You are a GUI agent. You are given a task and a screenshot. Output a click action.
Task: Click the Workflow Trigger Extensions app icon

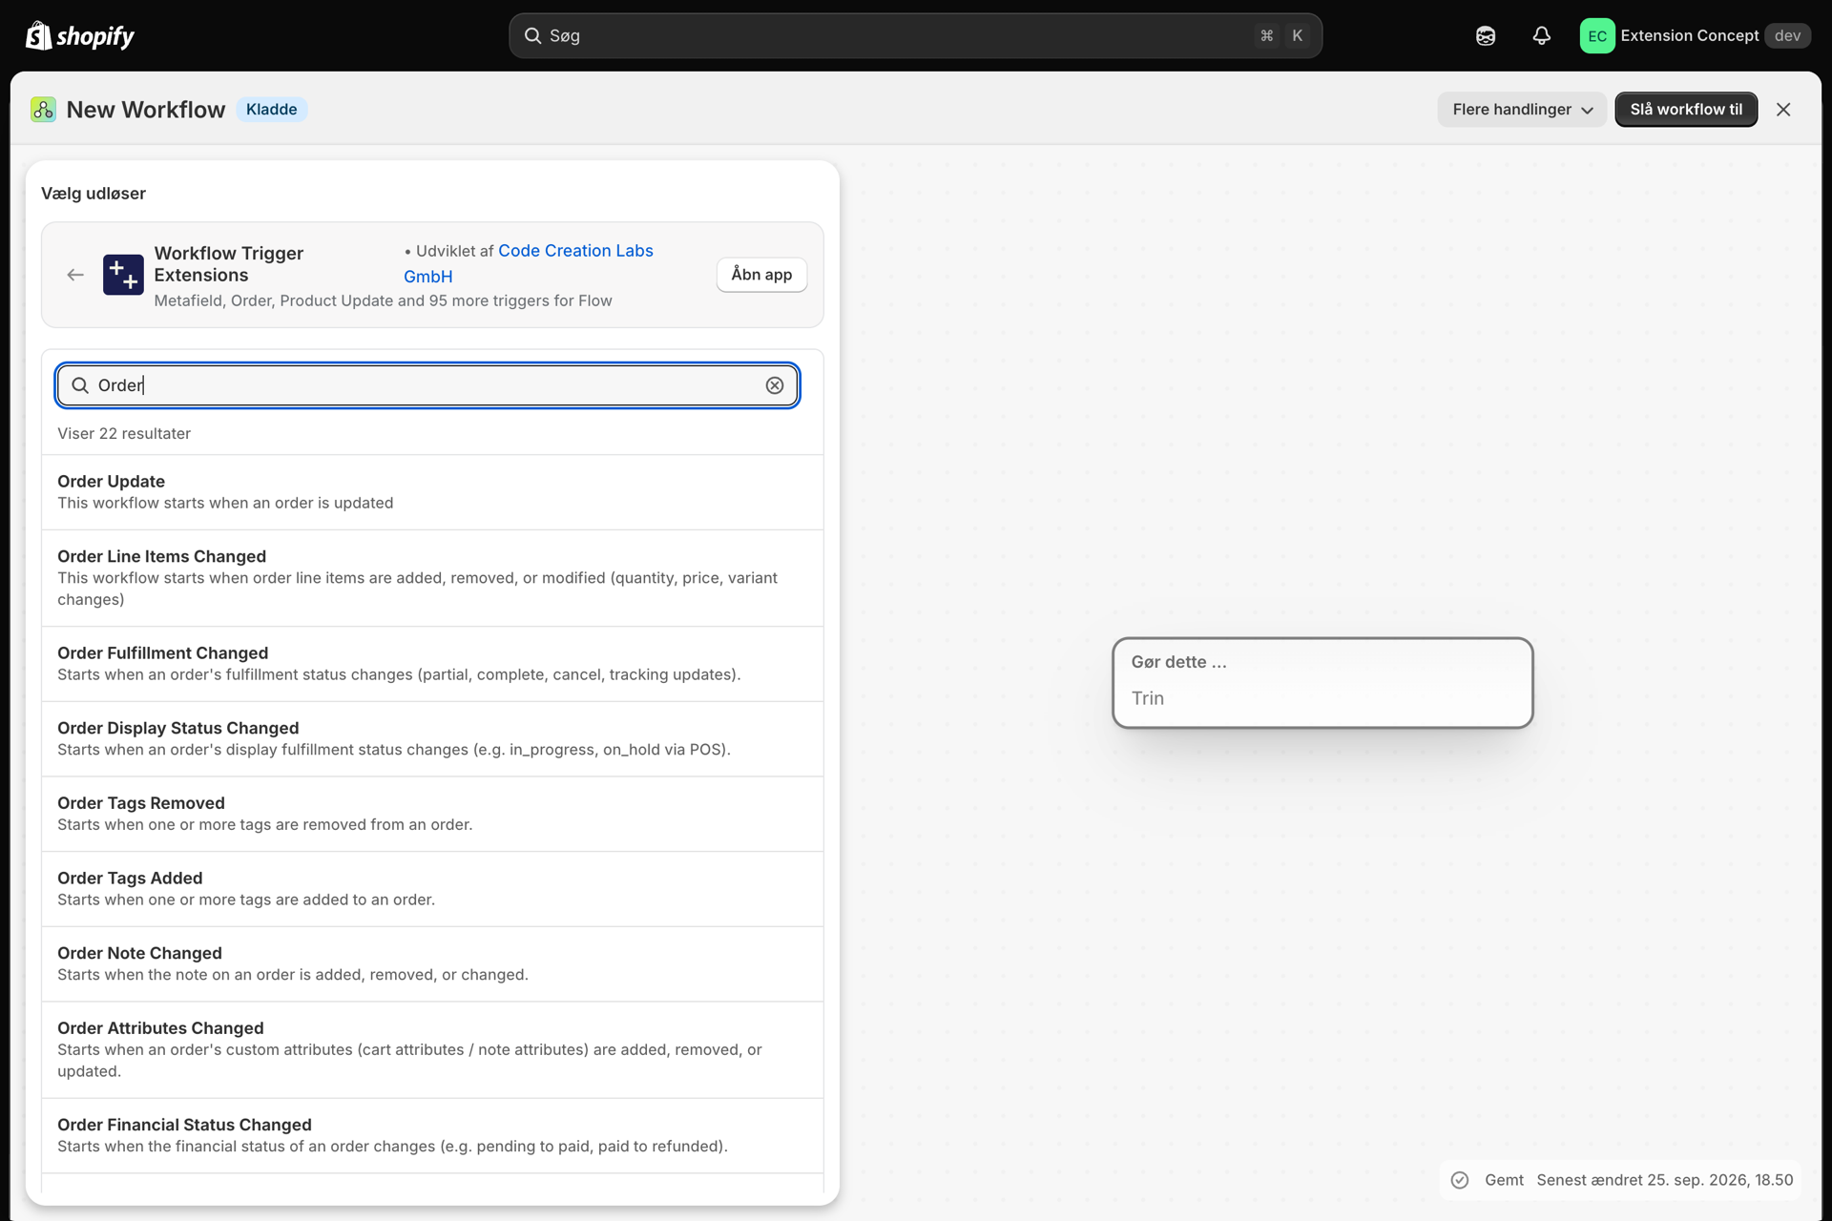(123, 275)
